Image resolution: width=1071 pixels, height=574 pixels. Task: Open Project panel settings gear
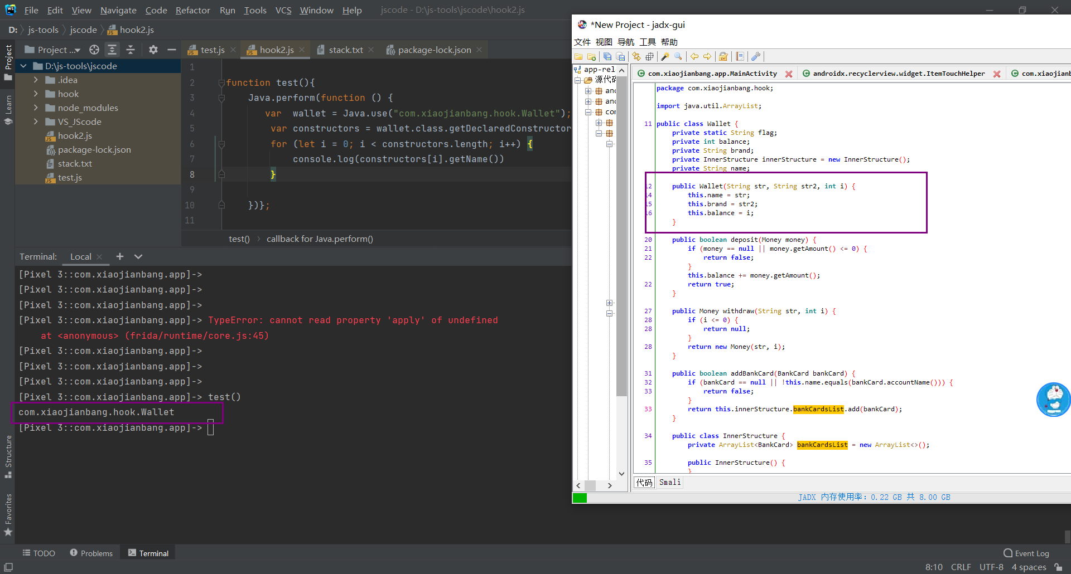tap(153, 50)
